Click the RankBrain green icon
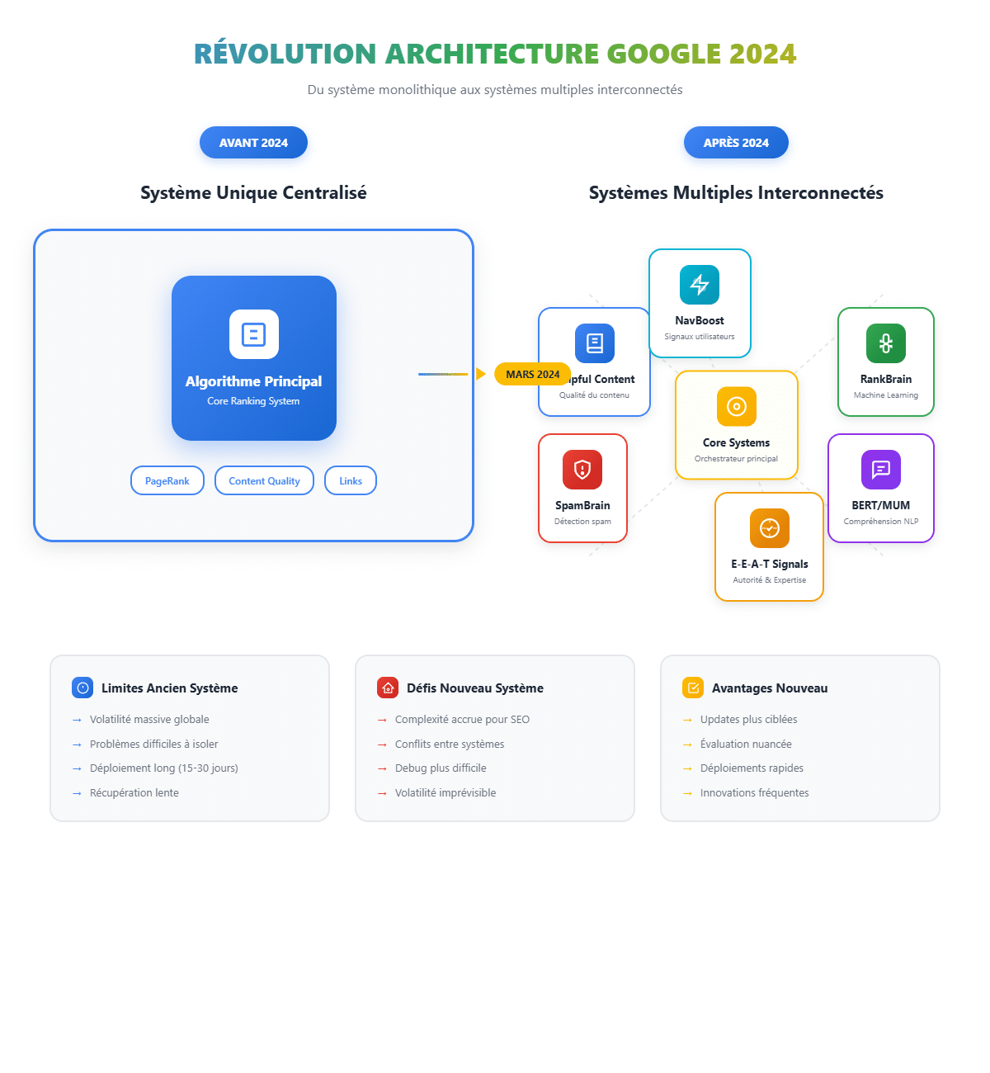Image resolution: width=990 pixels, height=1073 pixels. pos(886,343)
